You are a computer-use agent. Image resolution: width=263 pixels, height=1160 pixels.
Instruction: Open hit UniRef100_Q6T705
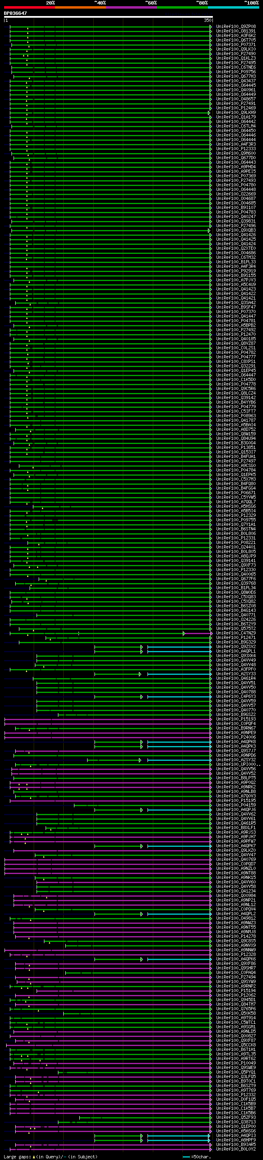pos(236,40)
